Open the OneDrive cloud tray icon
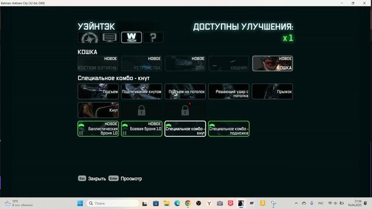372x209 pixels. point(304,203)
